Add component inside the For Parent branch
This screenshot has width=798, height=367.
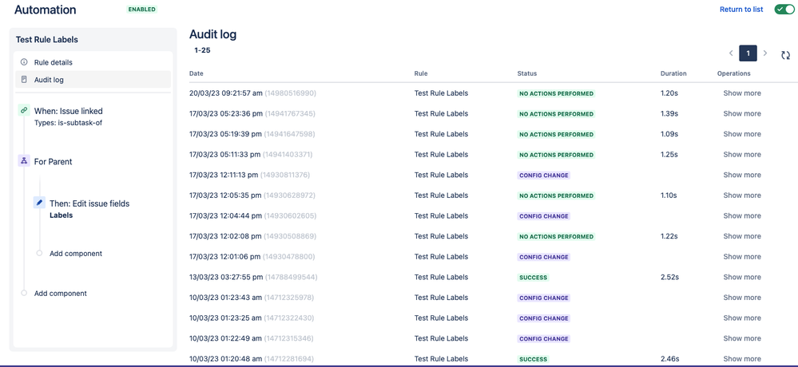[76, 253]
